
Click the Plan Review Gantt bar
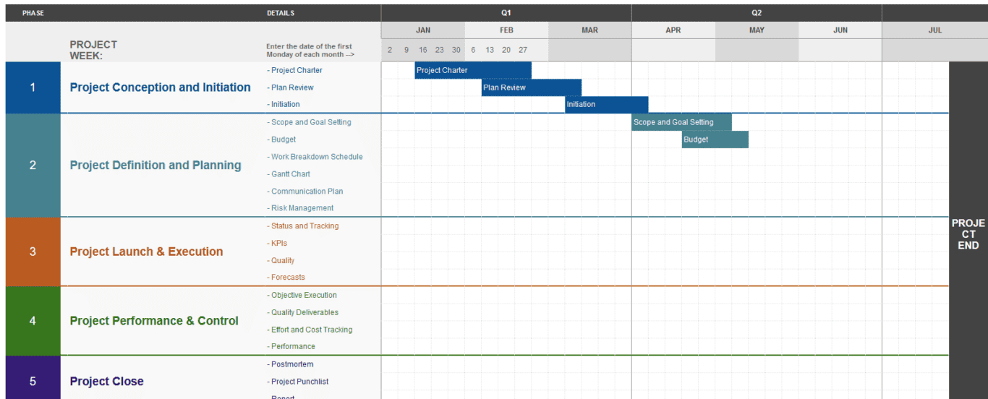click(532, 87)
